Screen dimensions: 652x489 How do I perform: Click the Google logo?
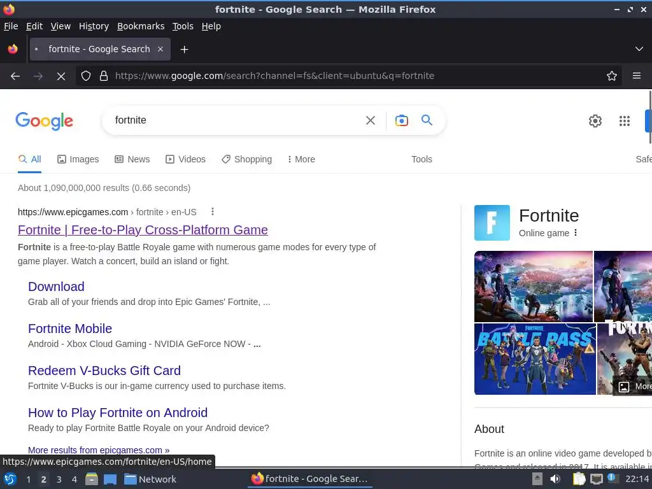coord(44,121)
